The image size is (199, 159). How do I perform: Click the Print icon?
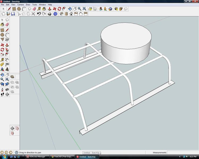[50, 14]
